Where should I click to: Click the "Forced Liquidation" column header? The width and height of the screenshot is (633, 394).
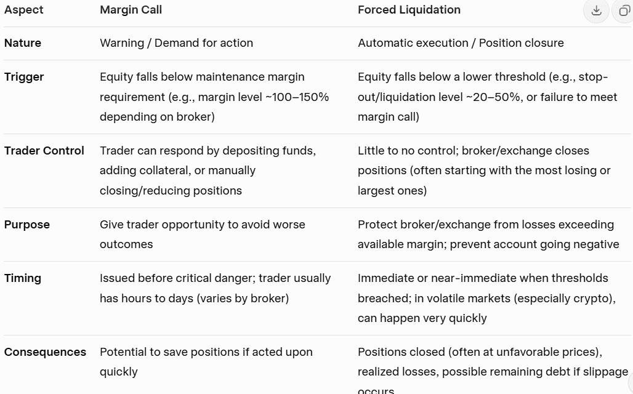click(409, 10)
